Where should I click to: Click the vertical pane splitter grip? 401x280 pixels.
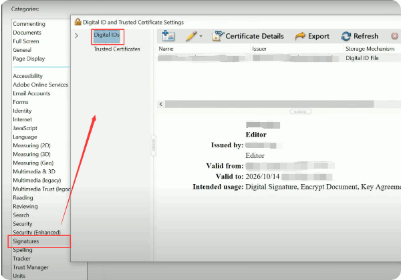tap(154, 145)
